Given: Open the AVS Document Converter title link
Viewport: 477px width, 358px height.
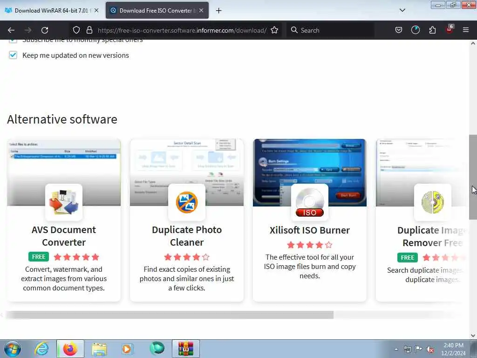Looking at the screenshot, I should [64, 236].
